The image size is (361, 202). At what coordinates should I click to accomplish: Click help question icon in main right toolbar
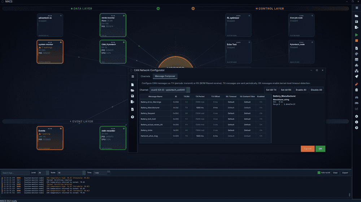point(357,128)
